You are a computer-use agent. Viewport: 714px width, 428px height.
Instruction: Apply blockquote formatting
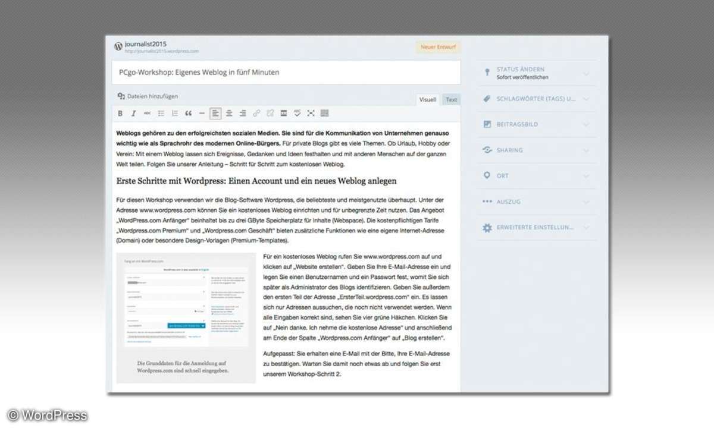189,113
